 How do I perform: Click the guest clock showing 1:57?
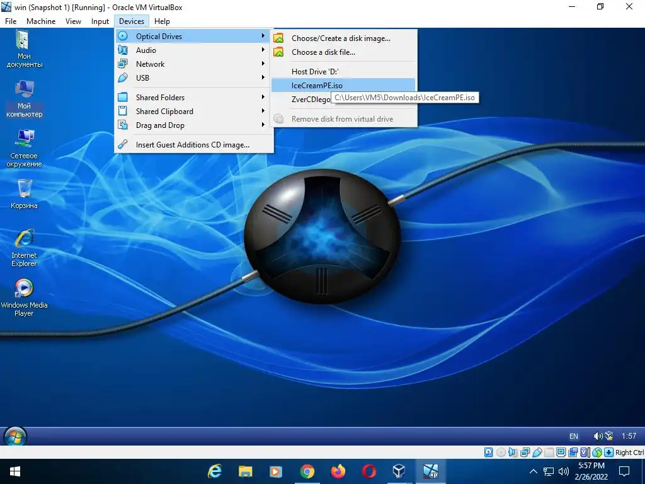(x=629, y=436)
